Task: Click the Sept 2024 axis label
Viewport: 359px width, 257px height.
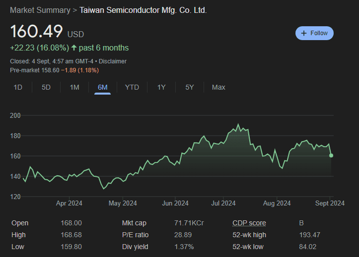Action: (330, 204)
